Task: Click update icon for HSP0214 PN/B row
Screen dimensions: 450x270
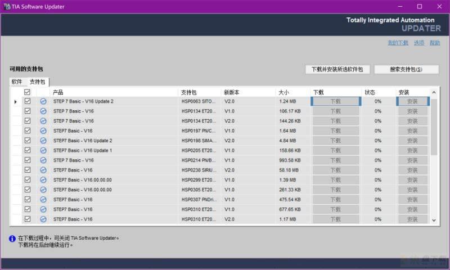Action: (43, 160)
